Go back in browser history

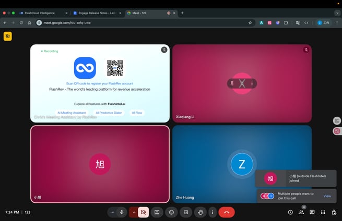pos(5,22)
